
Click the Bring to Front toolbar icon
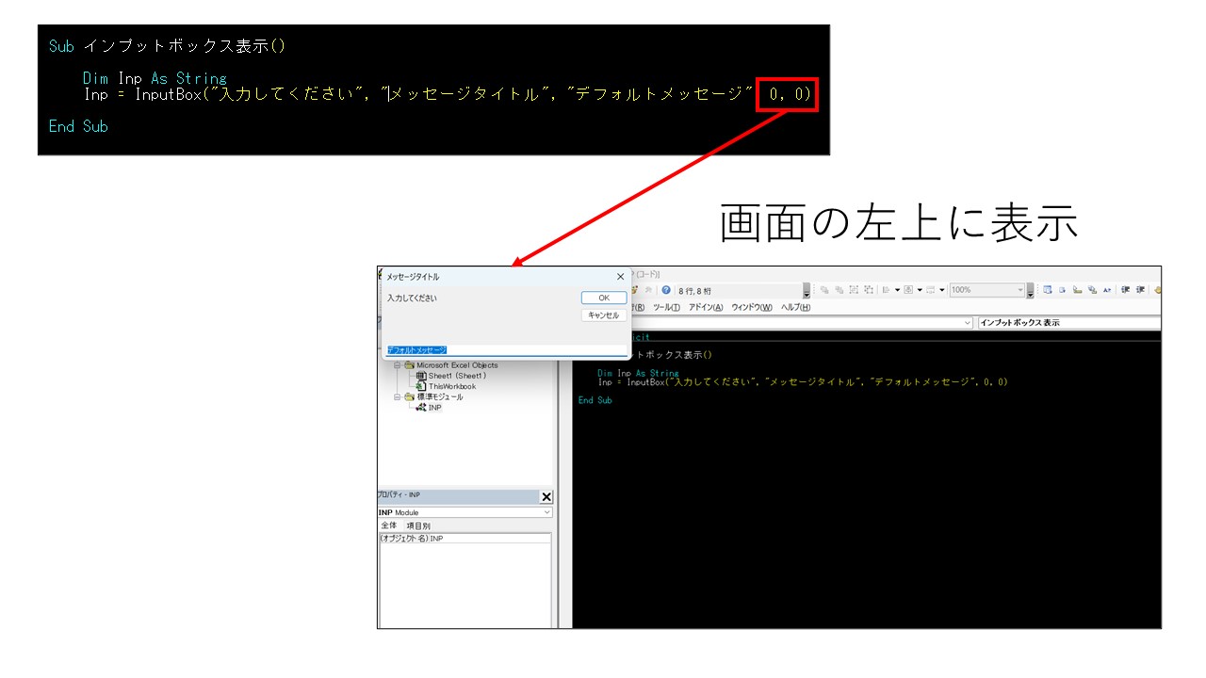point(824,290)
